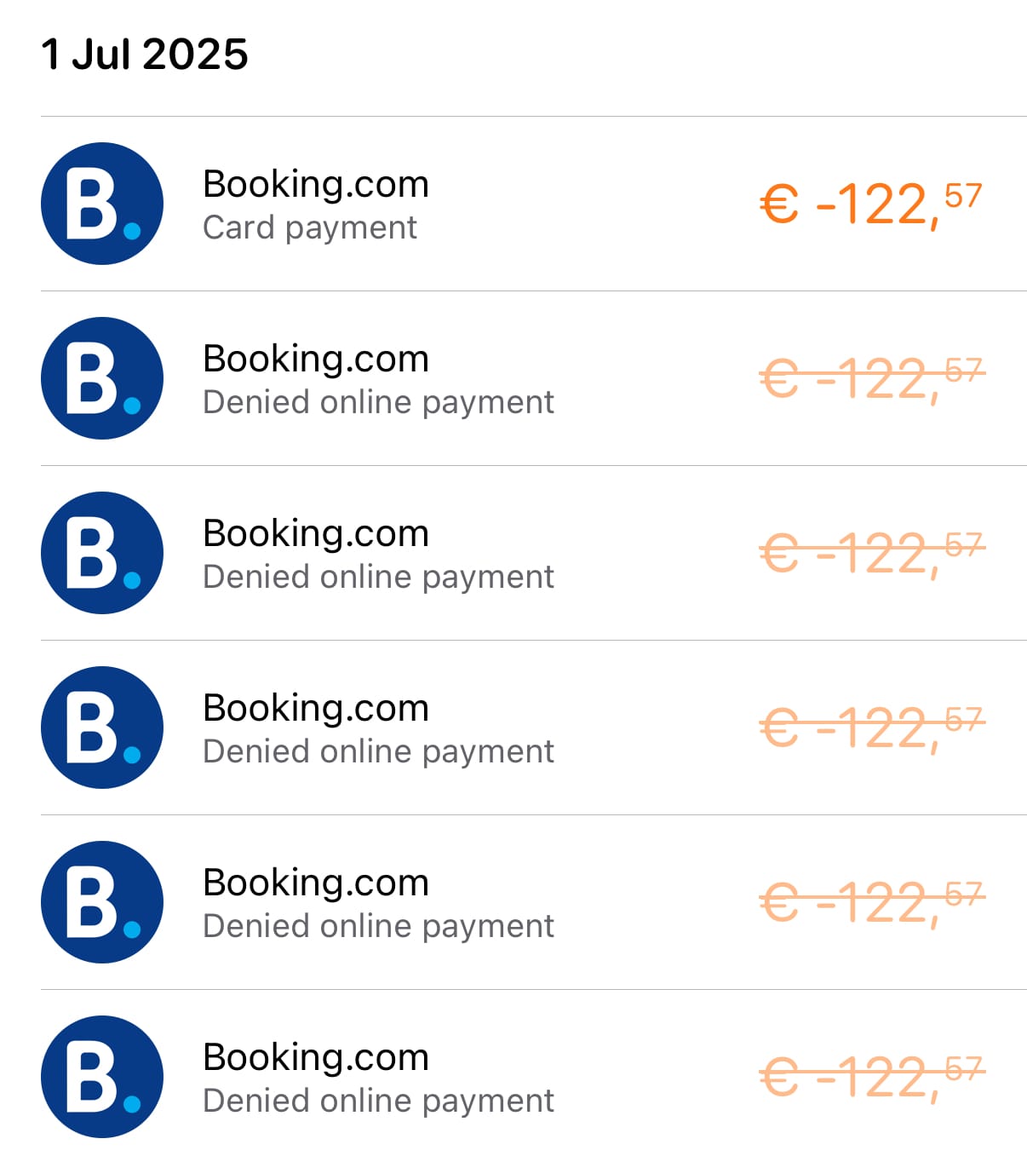Click struck-through amount of second denied payment
The height and width of the screenshot is (1162, 1027).
872,554
